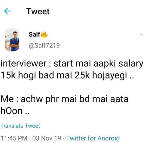The image size is (143, 143).
Task: Click the 11:45 PM timestamp
Action: (14, 138)
